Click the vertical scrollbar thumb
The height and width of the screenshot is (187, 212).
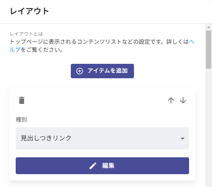(208, 49)
